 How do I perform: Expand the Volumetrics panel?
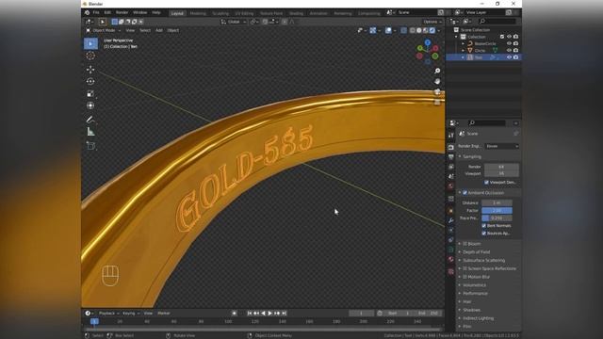click(x=474, y=285)
